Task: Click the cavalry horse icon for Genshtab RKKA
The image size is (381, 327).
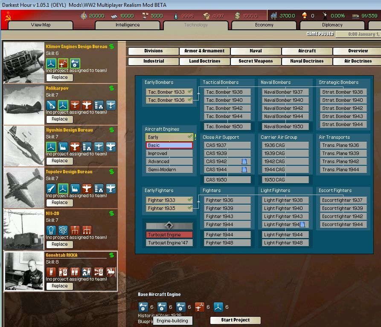Action: 111,272
